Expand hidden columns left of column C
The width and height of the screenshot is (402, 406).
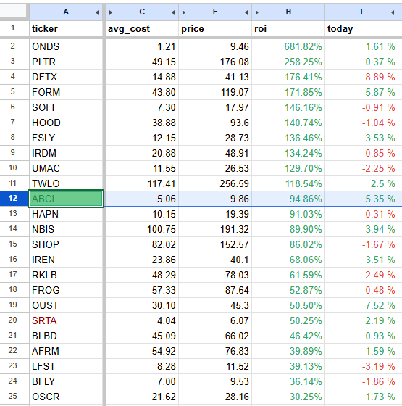[x=111, y=12]
